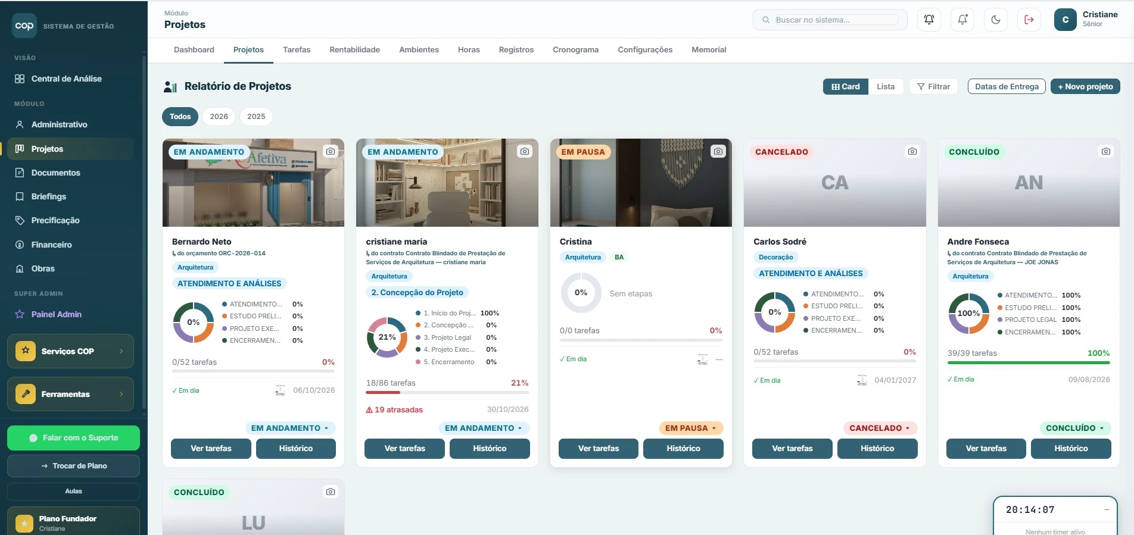Toggle dark mode with the moon icon
The width and height of the screenshot is (1134, 535).
pos(996,20)
